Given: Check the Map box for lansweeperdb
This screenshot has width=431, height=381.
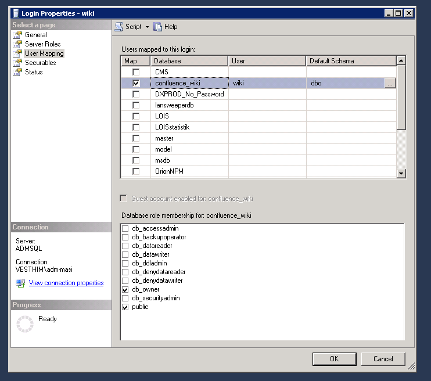Looking at the screenshot, I should (x=136, y=105).
